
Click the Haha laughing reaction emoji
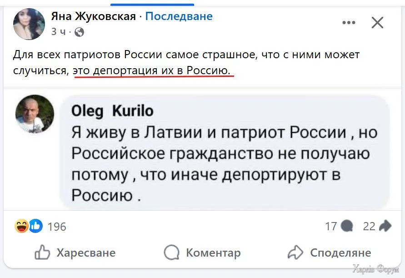[x=21, y=226]
